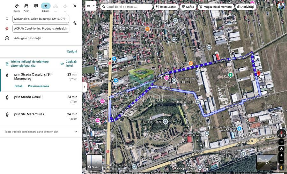287x174 pixels.
Task: Click the add destination plus icon
Action: click(7, 38)
